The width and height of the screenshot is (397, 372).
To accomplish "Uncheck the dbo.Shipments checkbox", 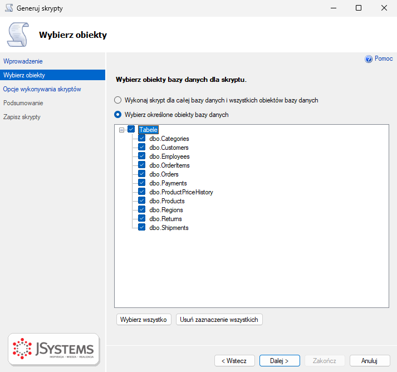I will 142,227.
